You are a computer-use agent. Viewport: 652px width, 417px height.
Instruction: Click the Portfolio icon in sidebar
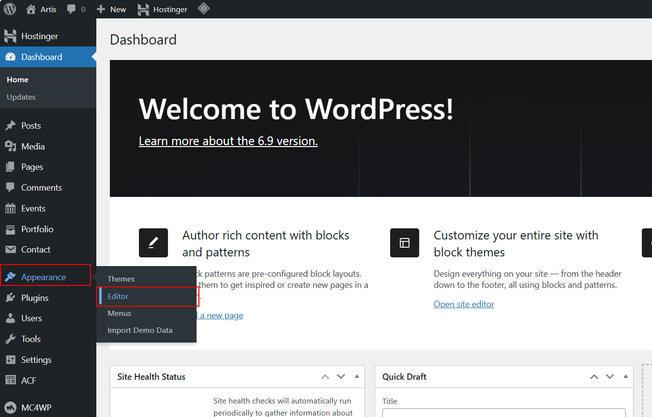(10, 229)
